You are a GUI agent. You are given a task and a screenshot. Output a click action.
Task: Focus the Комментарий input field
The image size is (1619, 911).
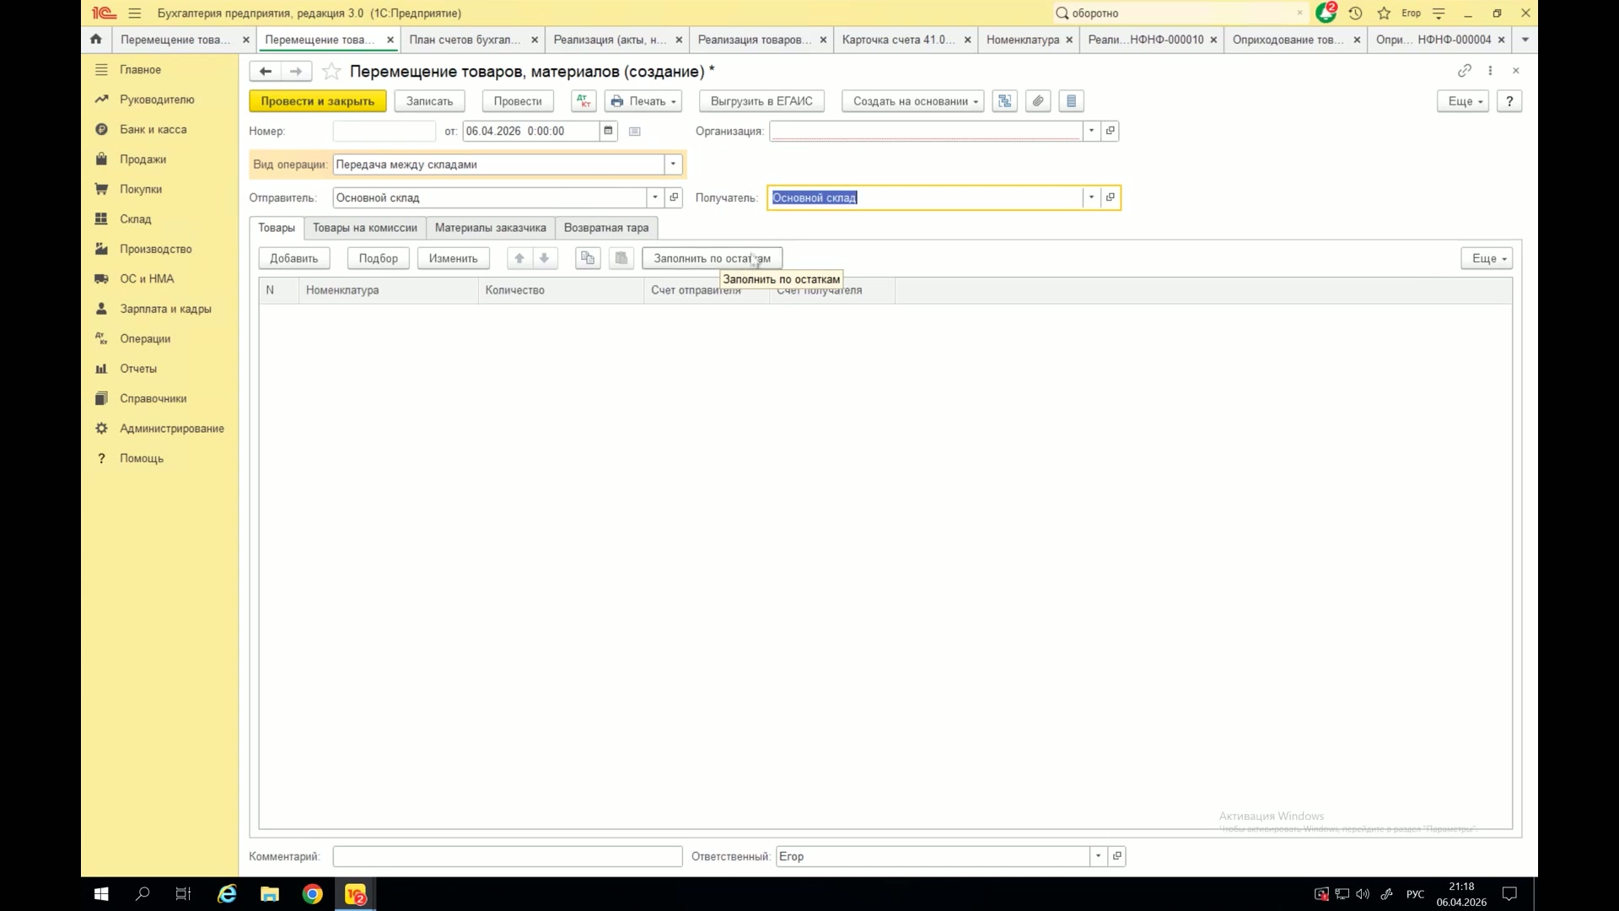tap(508, 856)
